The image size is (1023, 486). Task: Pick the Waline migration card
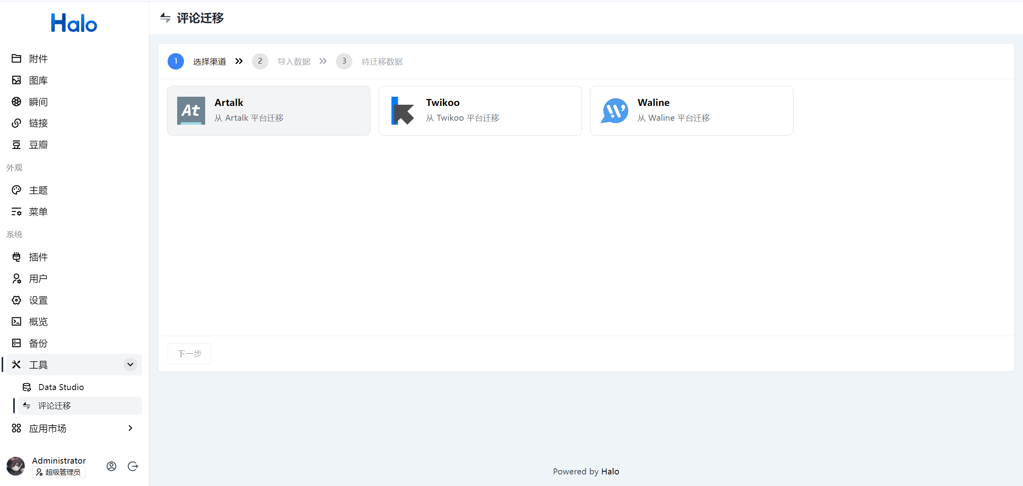click(692, 111)
